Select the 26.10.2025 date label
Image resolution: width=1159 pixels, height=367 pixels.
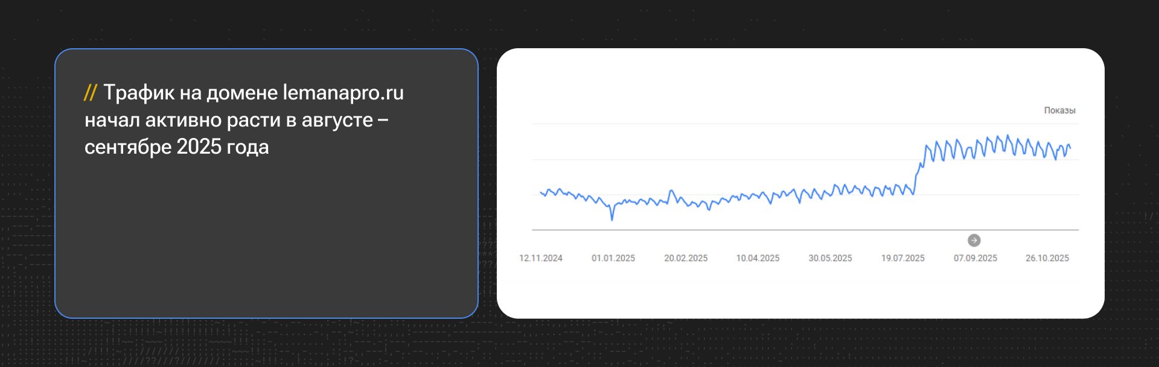(1047, 258)
